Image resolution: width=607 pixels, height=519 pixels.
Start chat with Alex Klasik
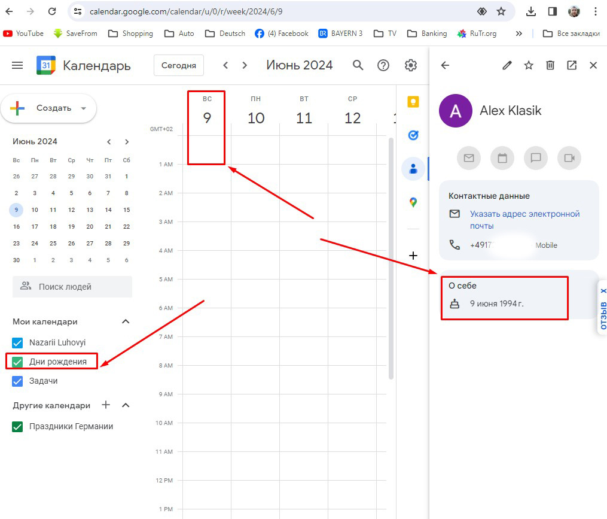[x=536, y=158]
